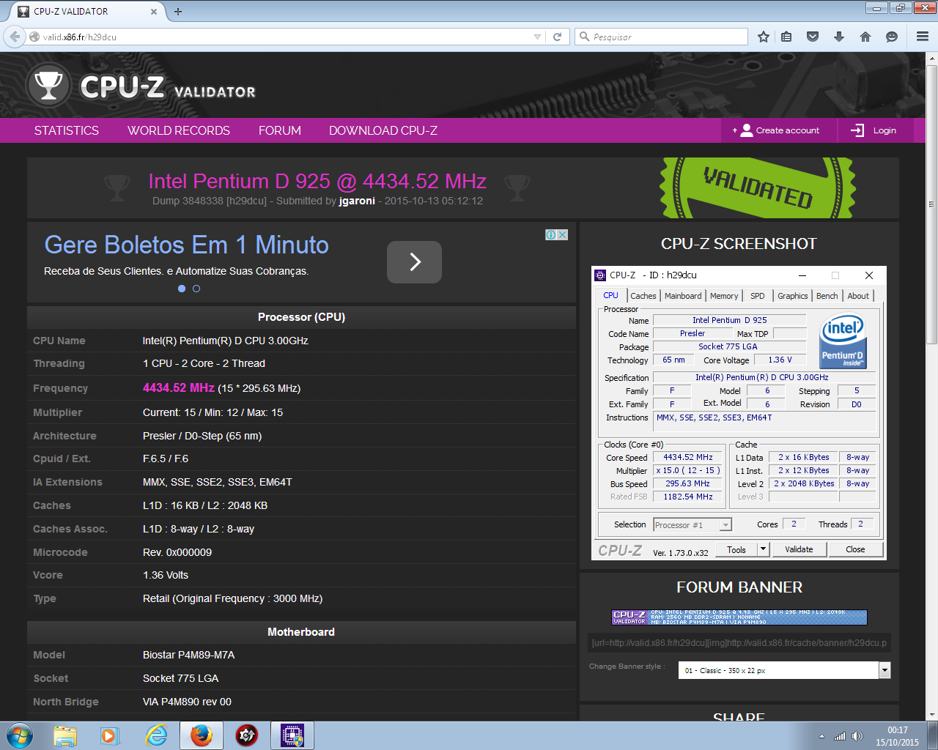Click the red gear taskbar application icon
Image resolution: width=938 pixels, height=750 pixels.
[247, 735]
